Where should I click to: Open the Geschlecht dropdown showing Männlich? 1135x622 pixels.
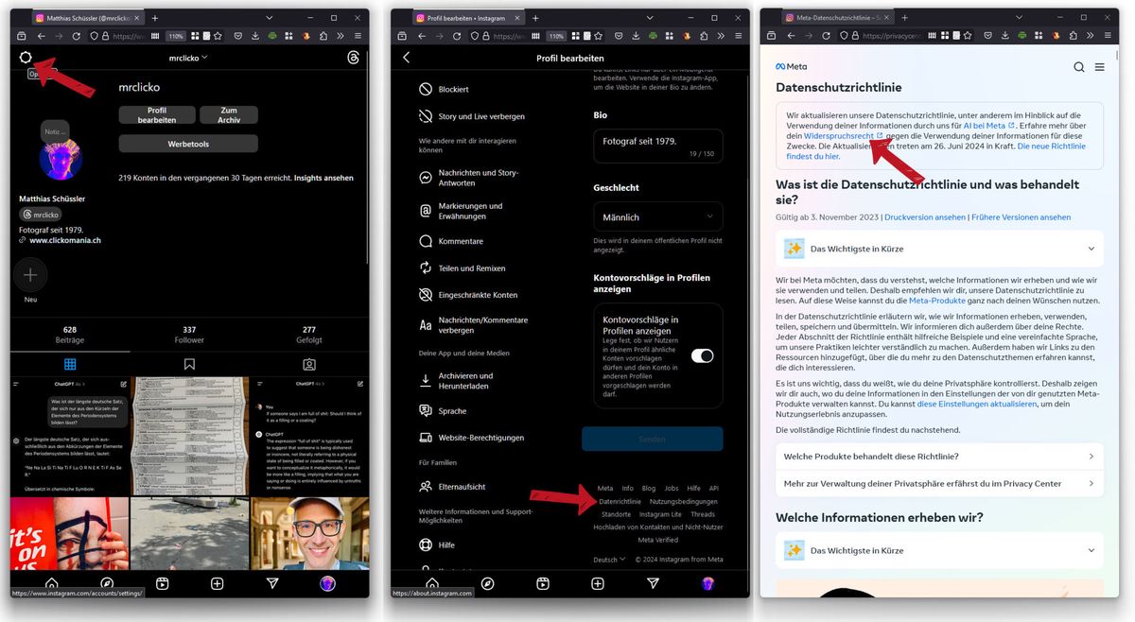point(657,217)
